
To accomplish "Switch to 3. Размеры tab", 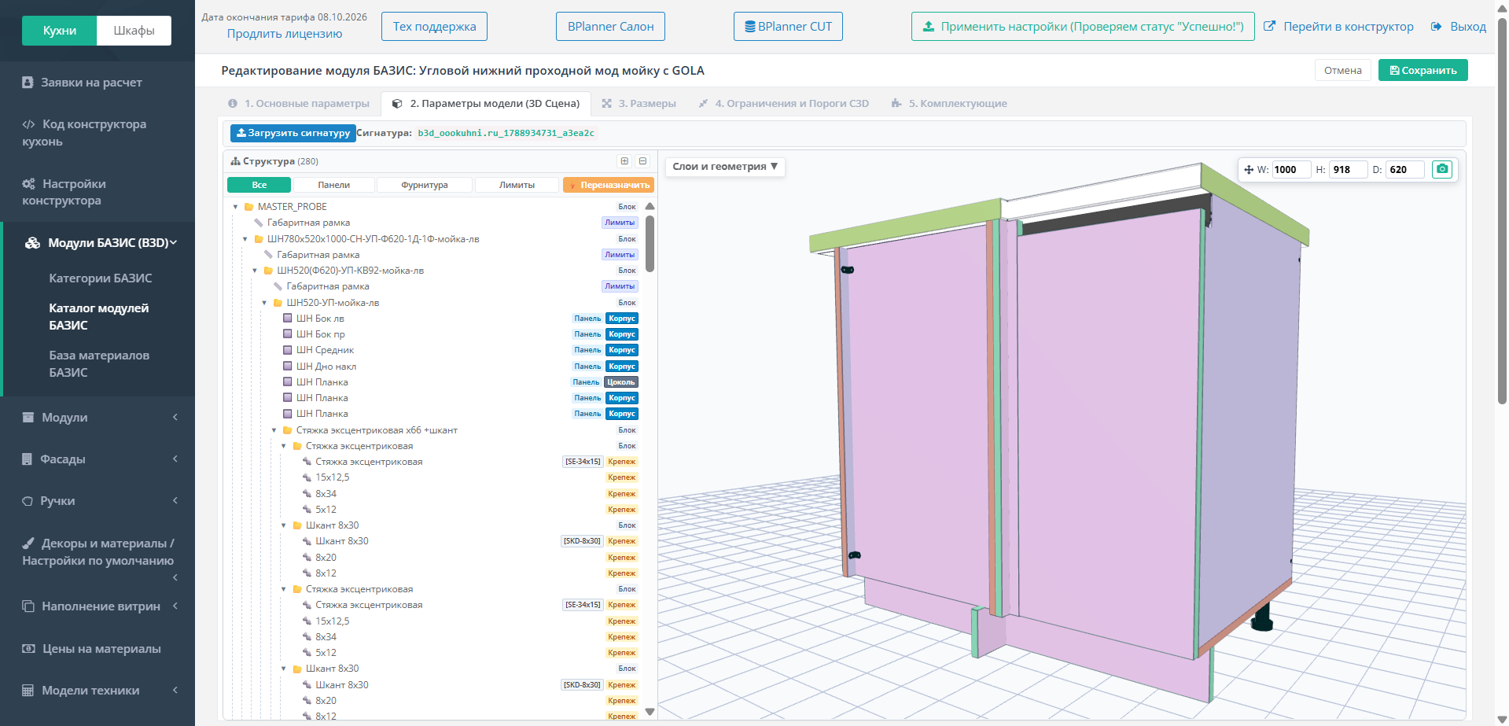I will click(x=639, y=104).
